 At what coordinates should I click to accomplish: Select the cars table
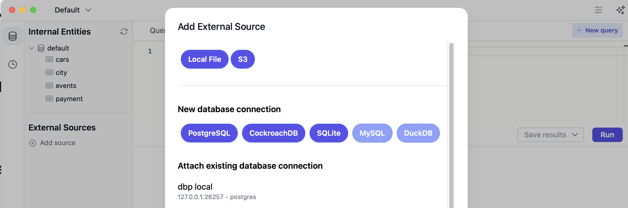coord(62,59)
